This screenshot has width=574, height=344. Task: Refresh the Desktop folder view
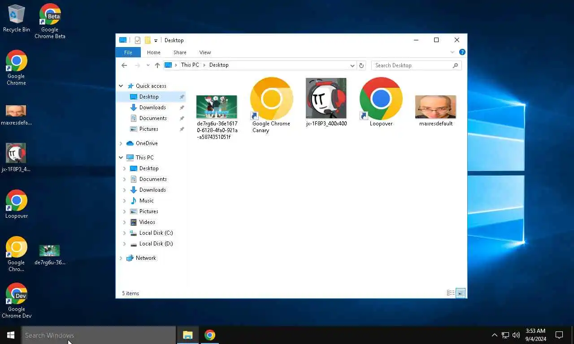(361, 65)
